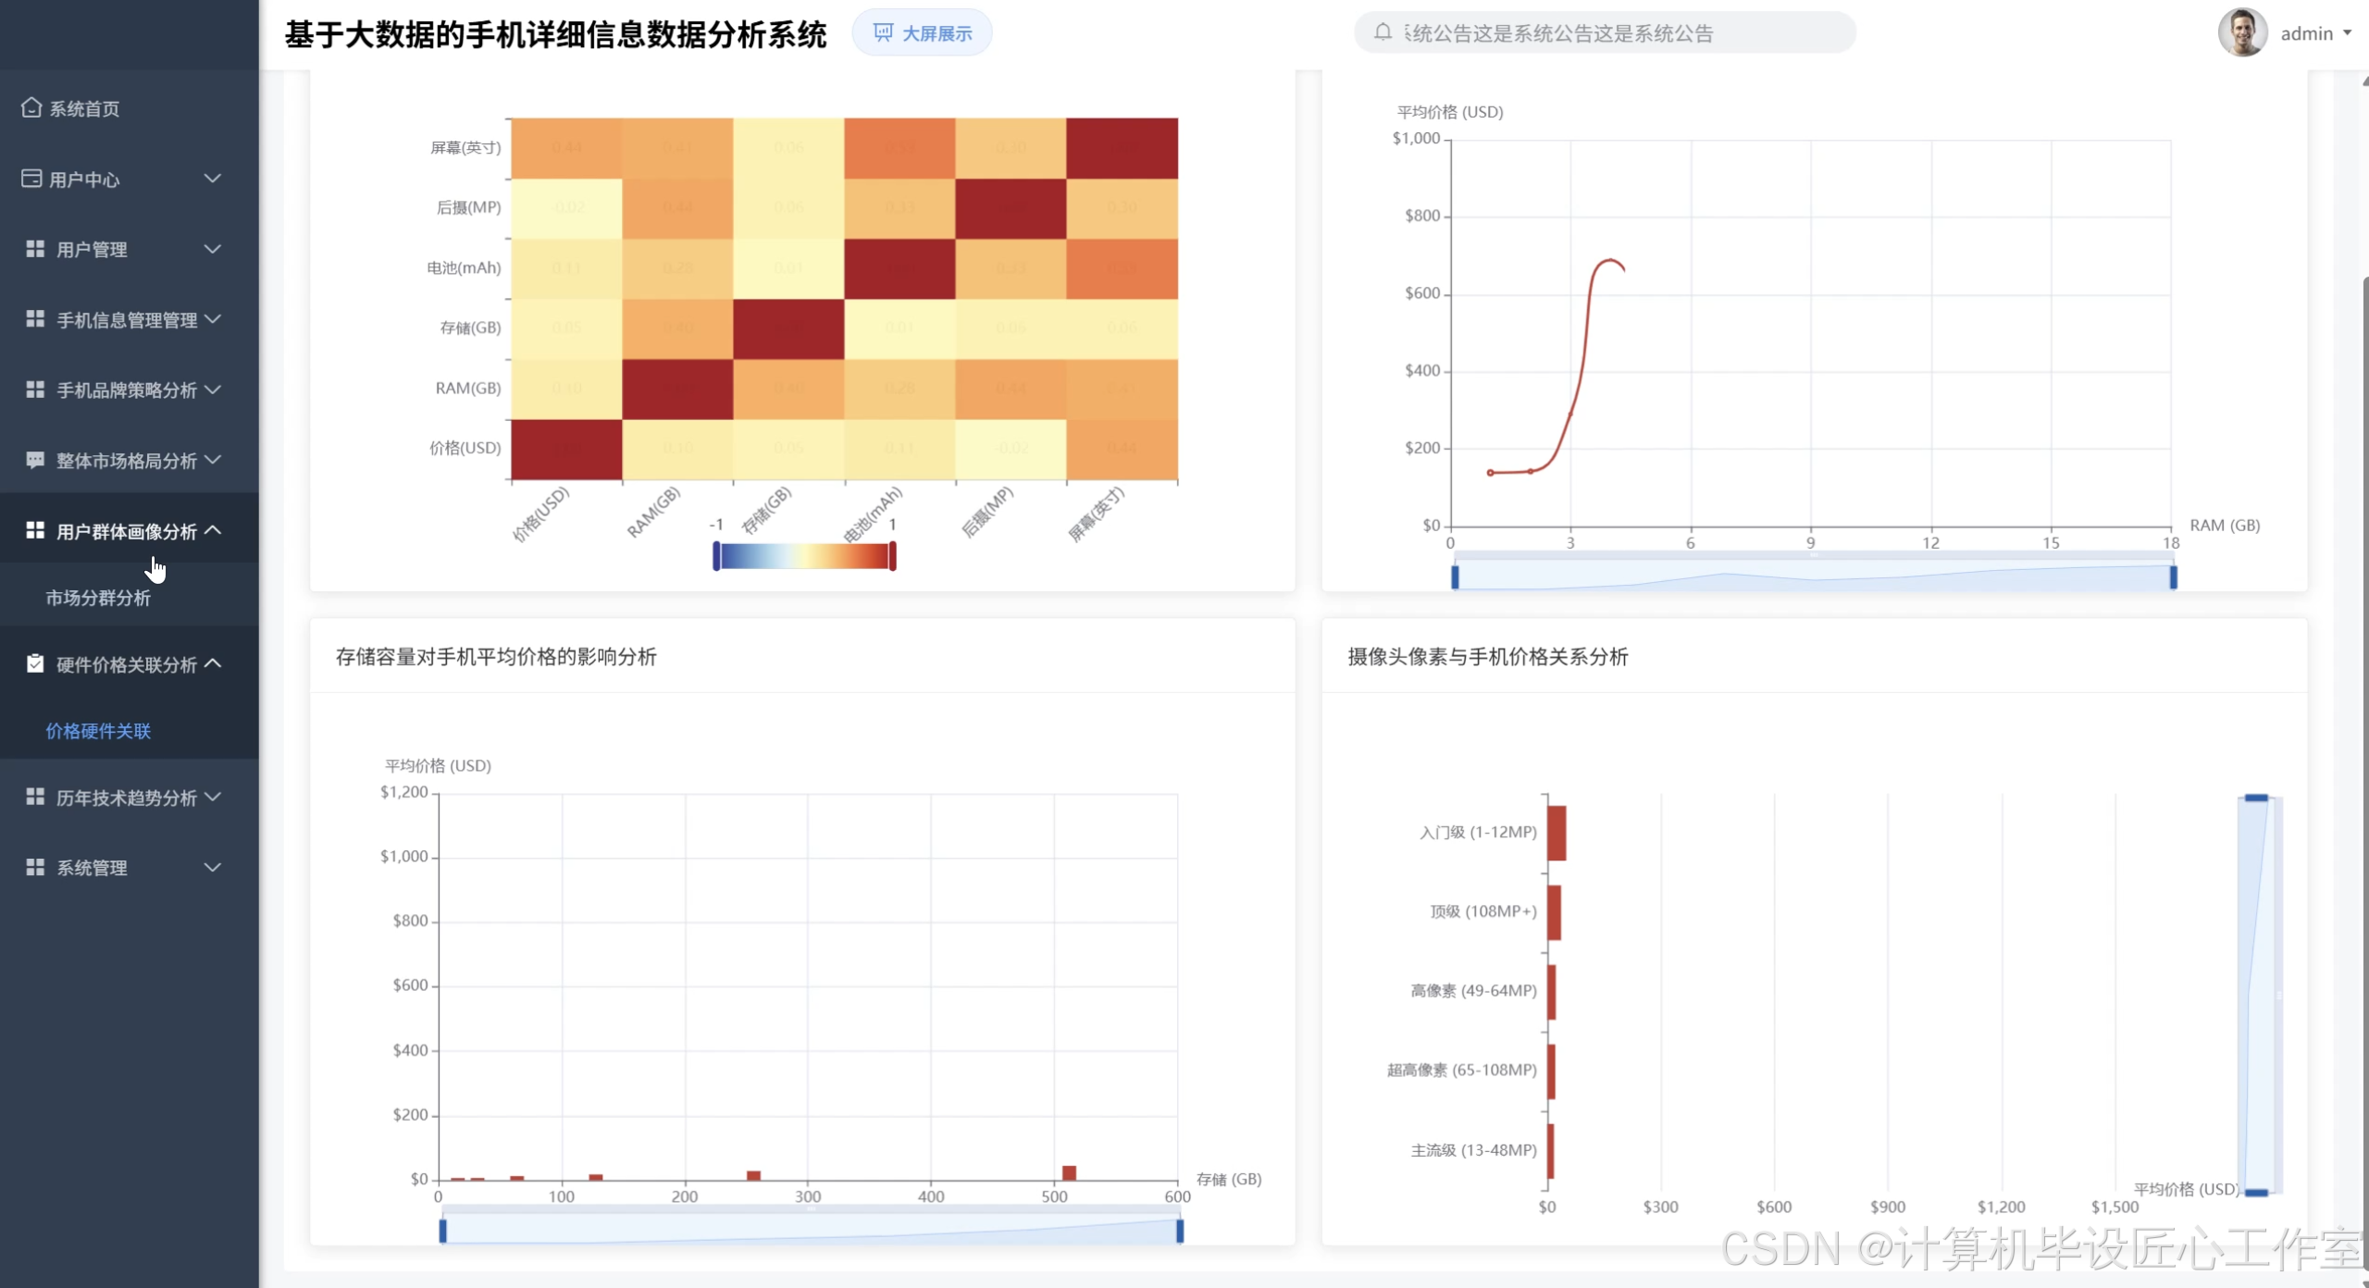Click the 超高像素 (65-108MP) label
Image resolution: width=2369 pixels, height=1288 pixels.
[1461, 1070]
